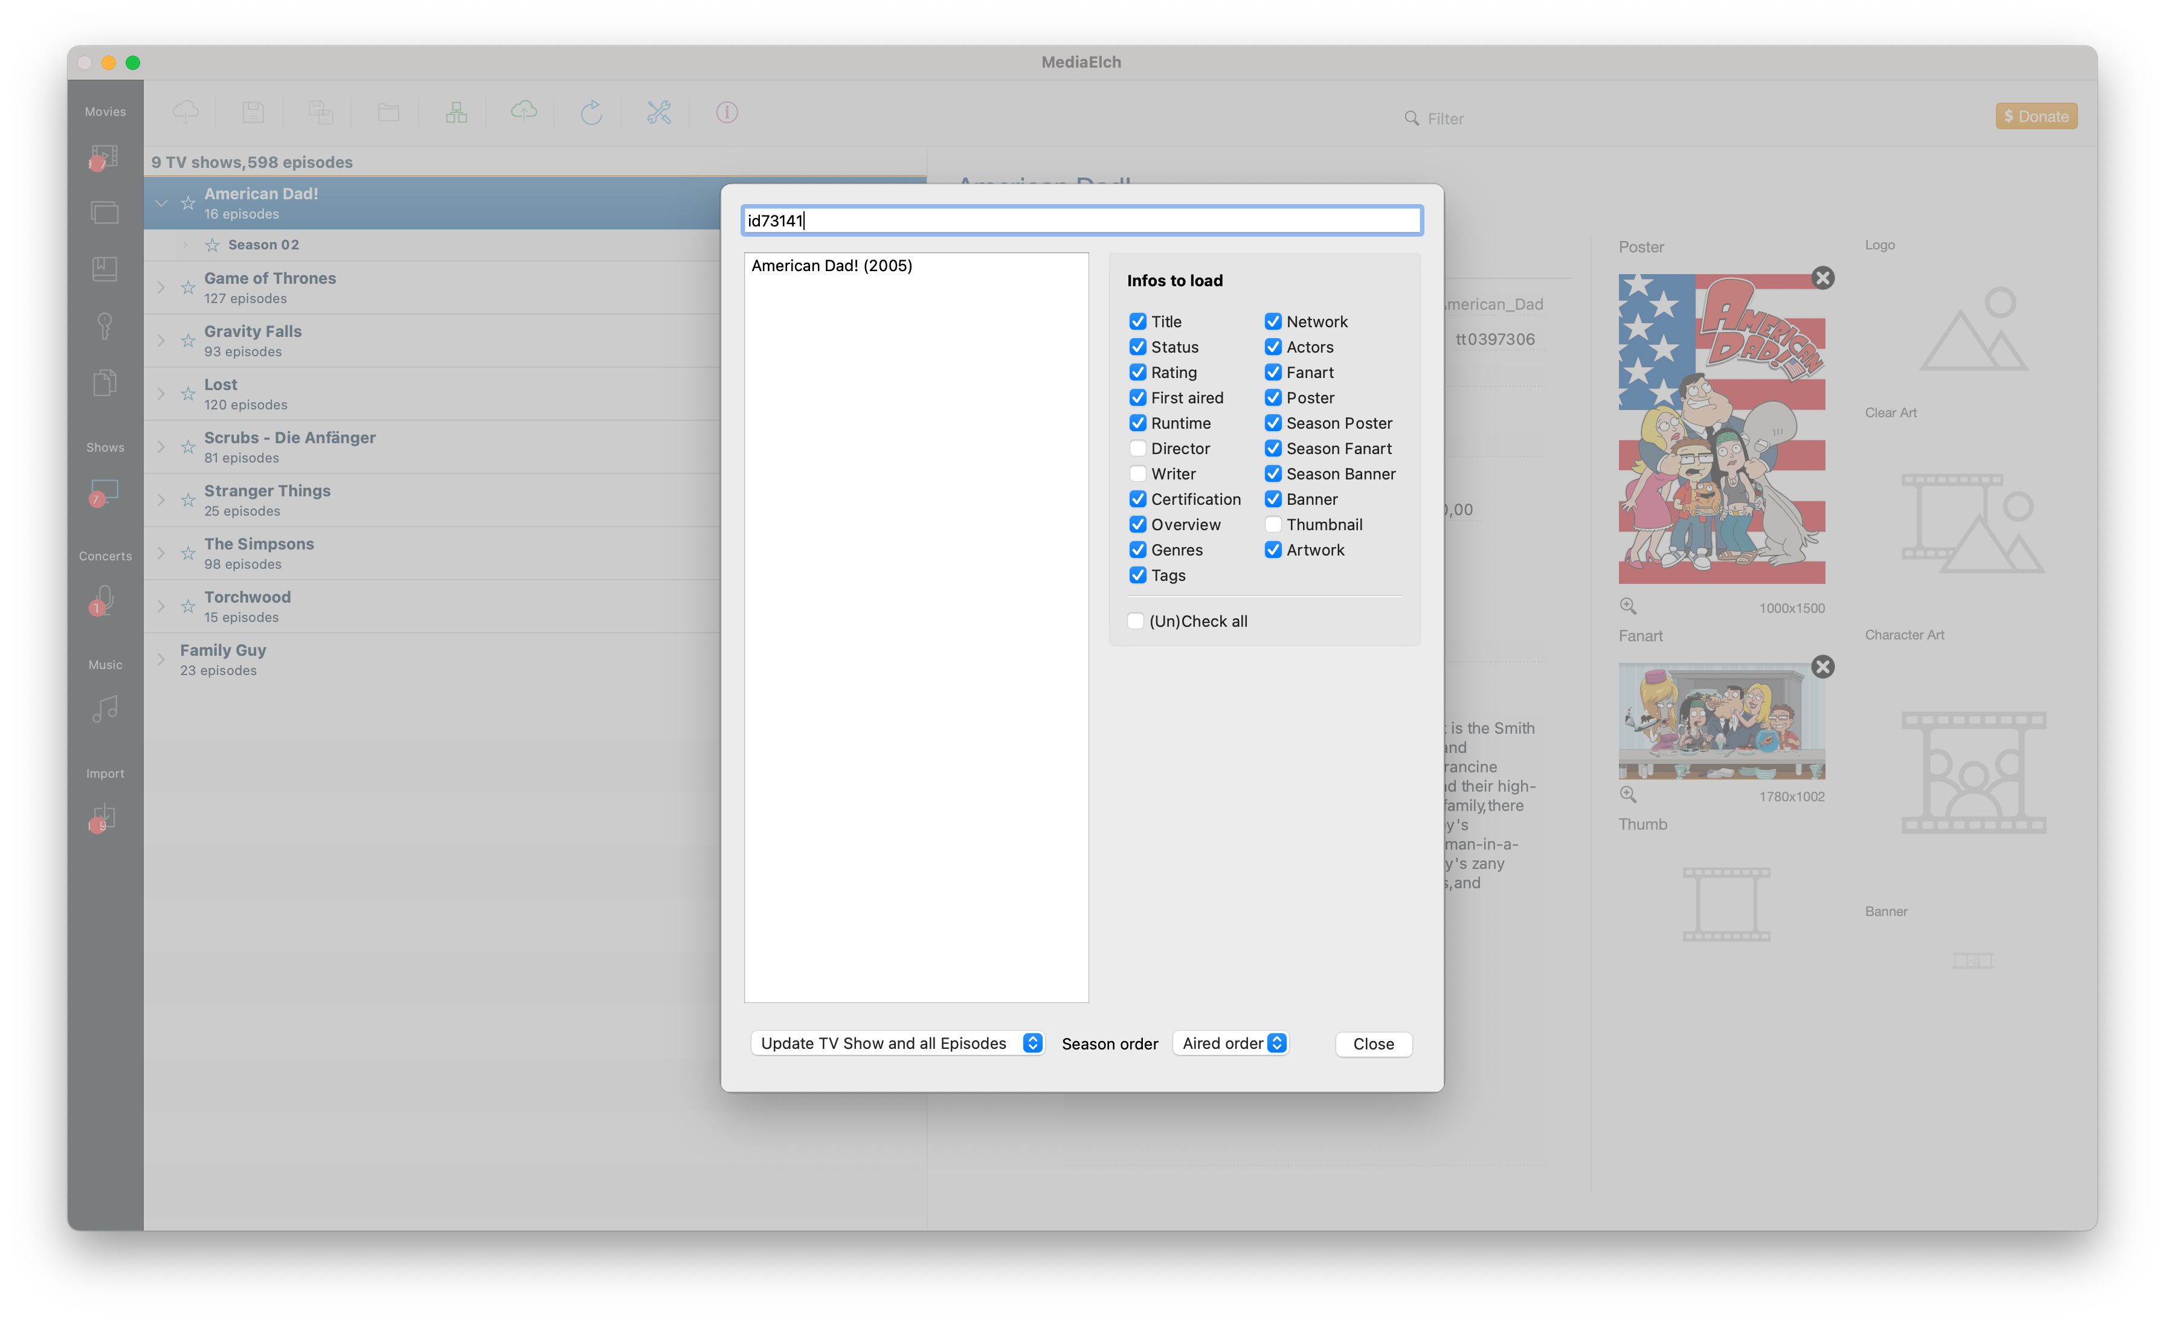Open the Movies section icon in sidebar

[105, 157]
